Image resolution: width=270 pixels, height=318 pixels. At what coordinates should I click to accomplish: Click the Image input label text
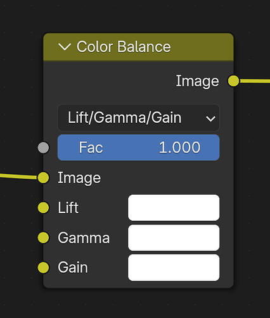(79, 179)
